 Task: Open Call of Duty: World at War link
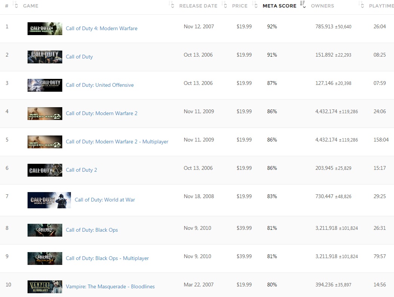105,200
